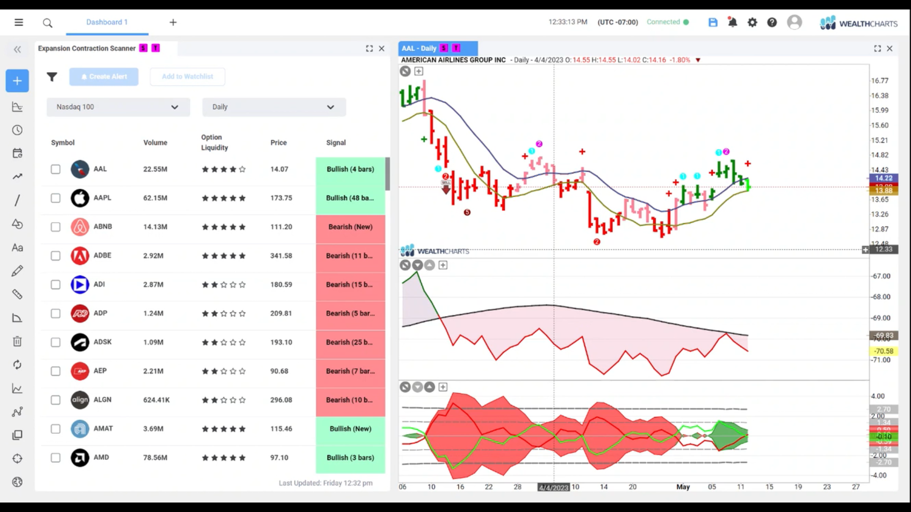The image size is (911, 512).
Task: Click the refresh sync sidebar icon
Action: [17, 365]
